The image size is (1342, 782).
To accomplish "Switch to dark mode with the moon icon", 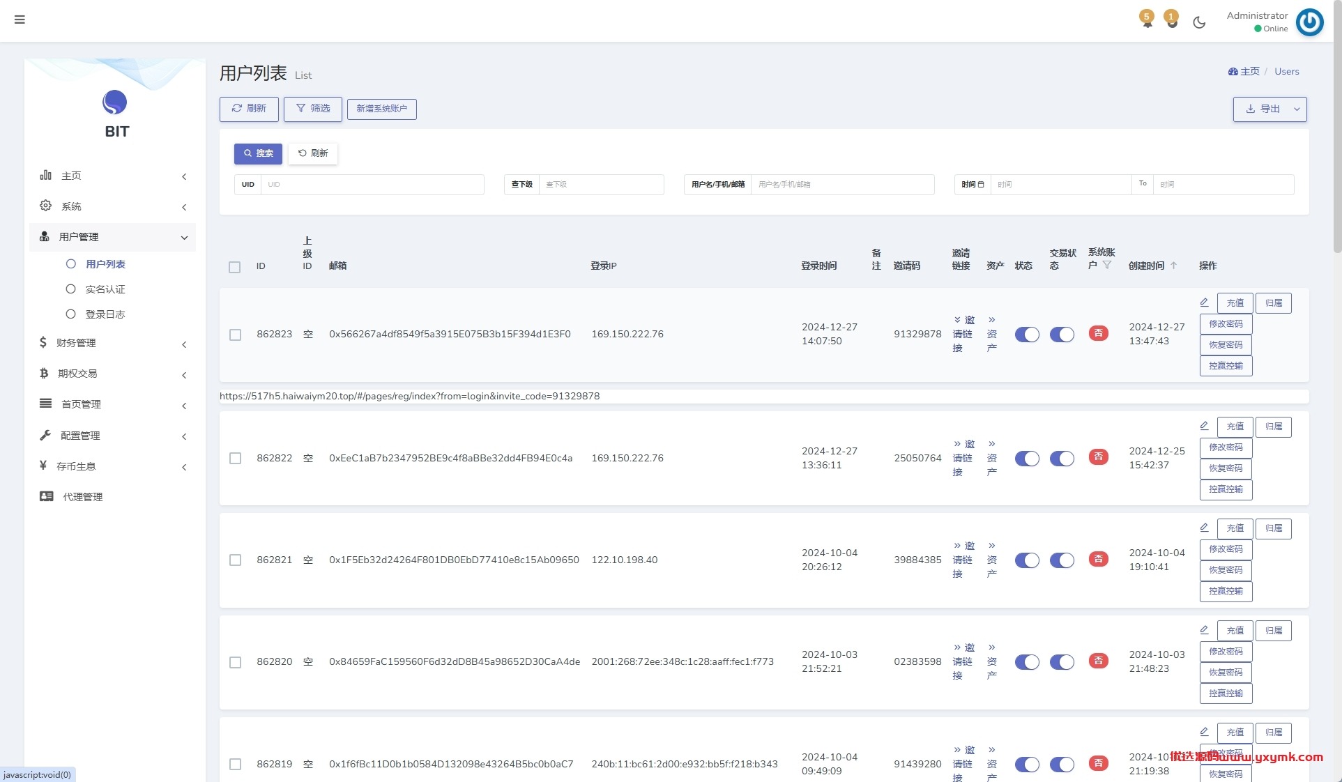I will [x=1199, y=22].
